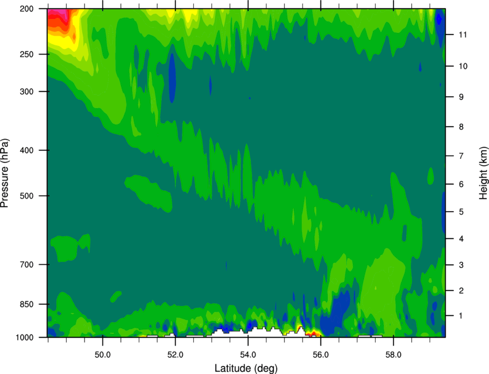Screen dimensions: 489x374
Task: Pick the 10 km height label
Action: [x=463, y=66]
